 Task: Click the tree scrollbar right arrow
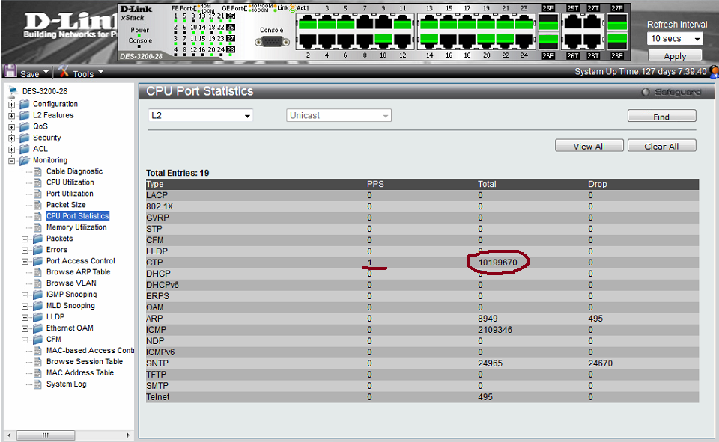coord(128,435)
